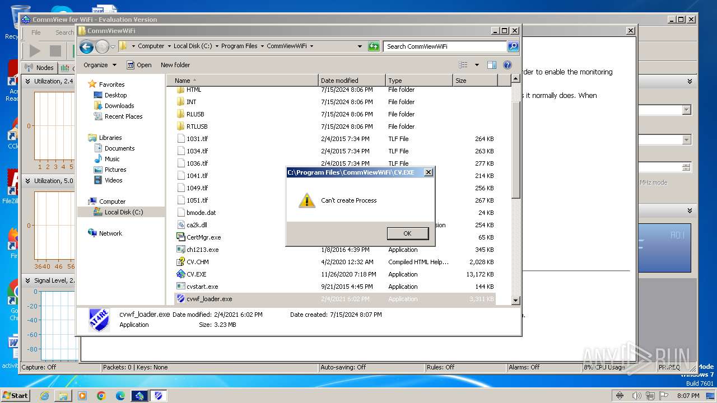Open the Search menu in CommView

(x=64, y=32)
